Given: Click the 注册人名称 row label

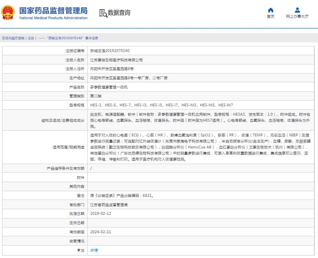Looking at the screenshot, I should (x=75, y=60).
